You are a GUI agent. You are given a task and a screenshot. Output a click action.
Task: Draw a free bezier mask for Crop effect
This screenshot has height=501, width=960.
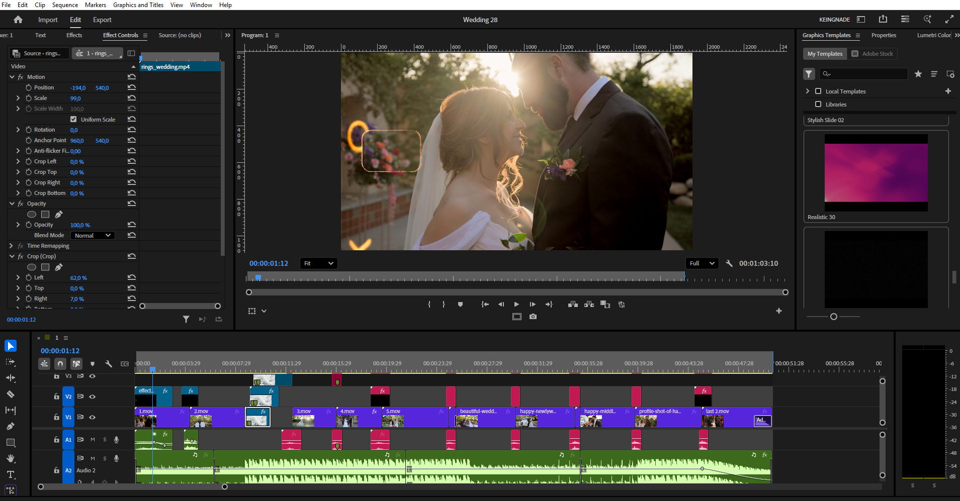coord(59,267)
